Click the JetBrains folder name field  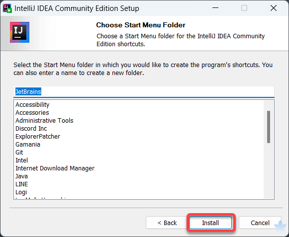144,91
